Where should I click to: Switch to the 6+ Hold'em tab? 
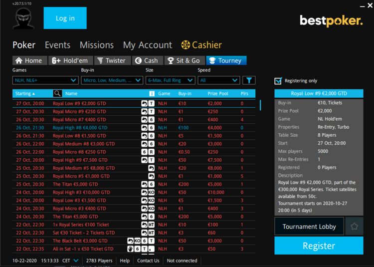click(x=71, y=60)
